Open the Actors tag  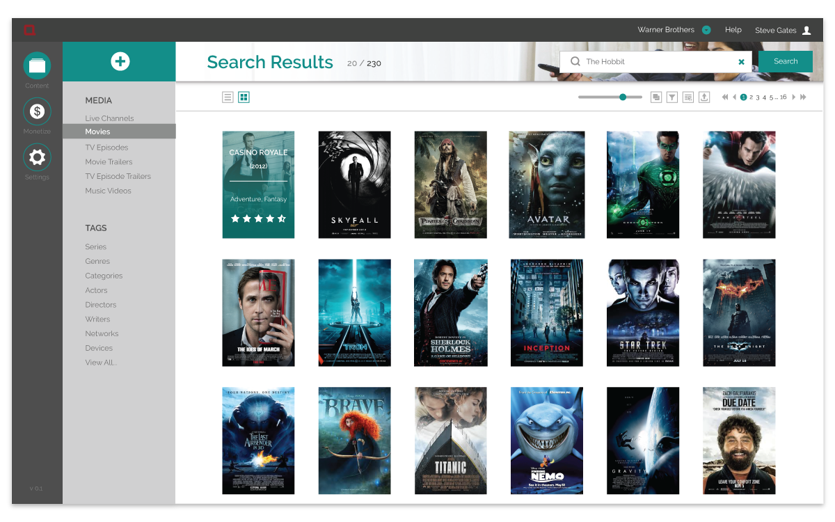[x=96, y=290]
